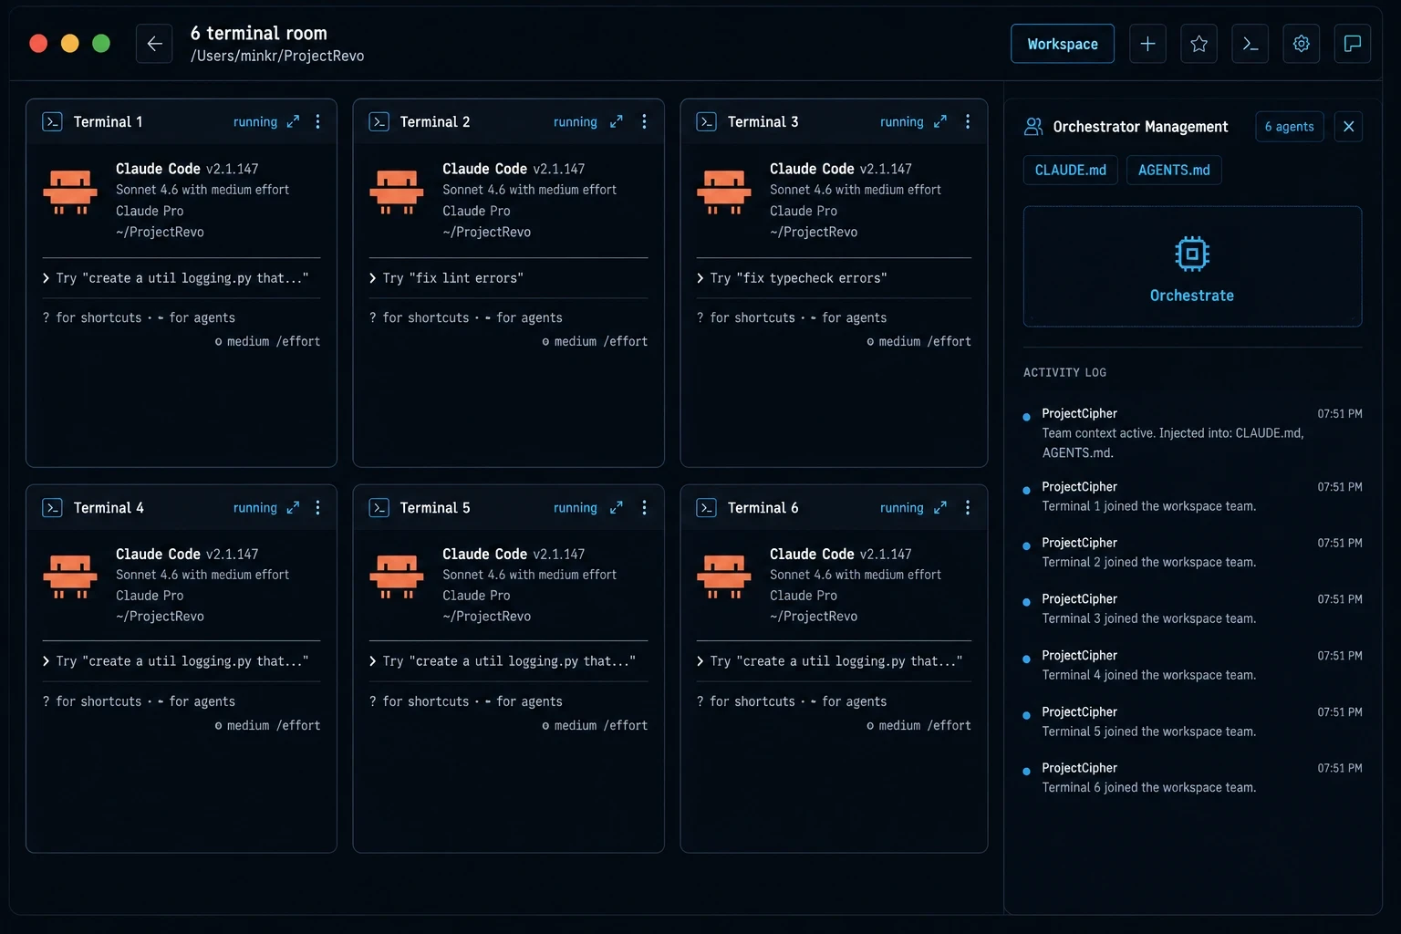
Task: Click the Claude Code mascot in Terminal 2
Action: 397,192
